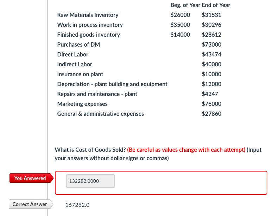Viewport: 273px width, 216px height.
Task: Click the Repairs and maintenance amount $4247
Action: coord(210,94)
